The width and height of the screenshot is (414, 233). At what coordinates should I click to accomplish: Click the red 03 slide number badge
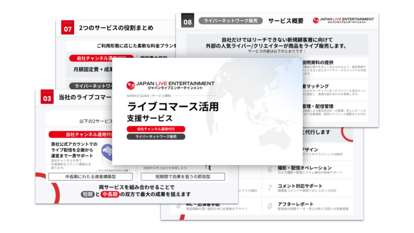tap(47, 98)
